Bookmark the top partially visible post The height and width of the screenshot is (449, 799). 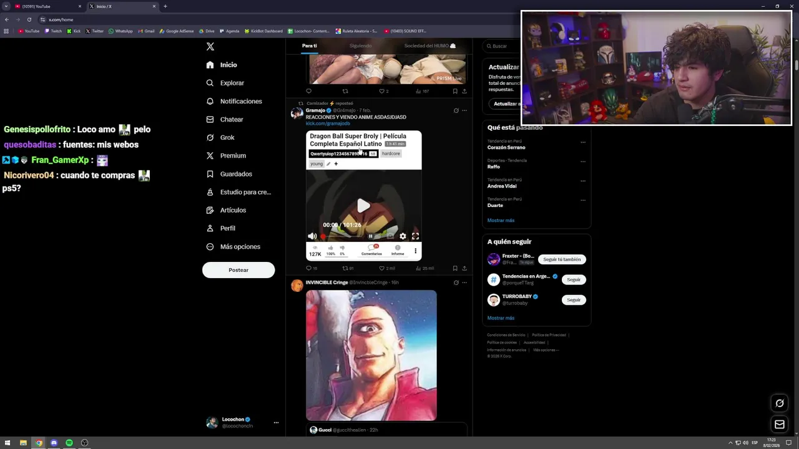click(455, 91)
